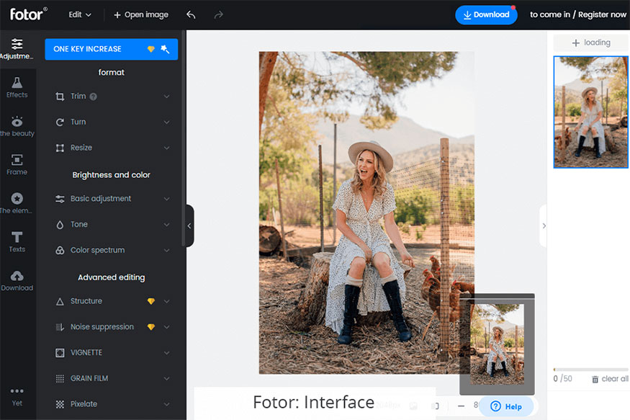Undo the last action

191,15
